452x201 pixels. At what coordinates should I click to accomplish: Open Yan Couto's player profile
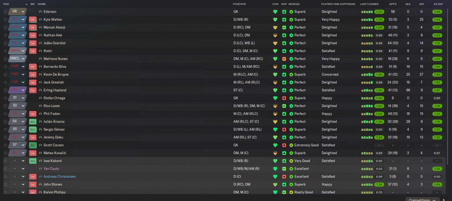(51, 169)
